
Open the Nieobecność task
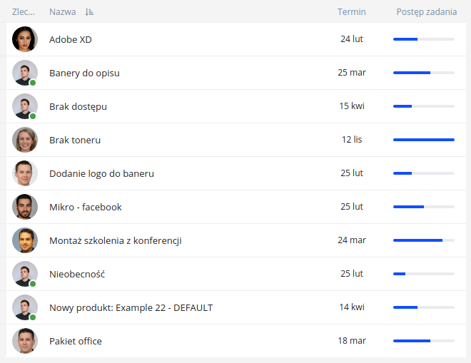coord(77,274)
